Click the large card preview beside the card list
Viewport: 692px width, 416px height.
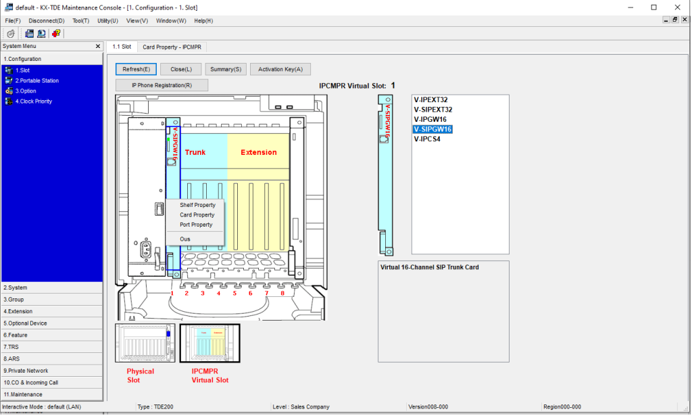click(x=385, y=175)
